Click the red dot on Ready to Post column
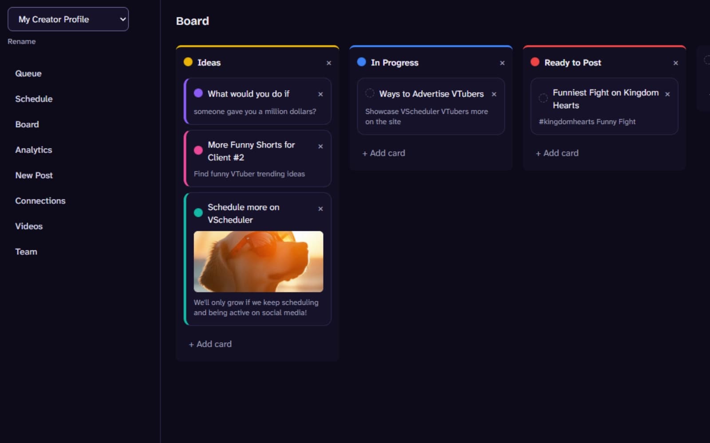The image size is (710, 443). (535, 62)
